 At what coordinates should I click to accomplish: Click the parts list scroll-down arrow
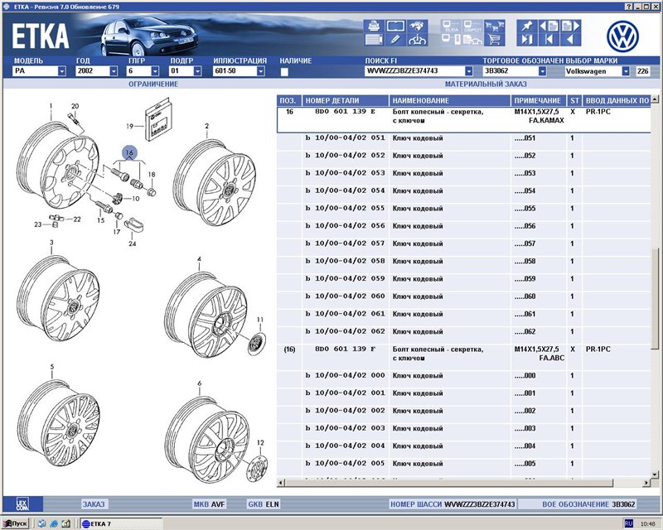pos(655,475)
